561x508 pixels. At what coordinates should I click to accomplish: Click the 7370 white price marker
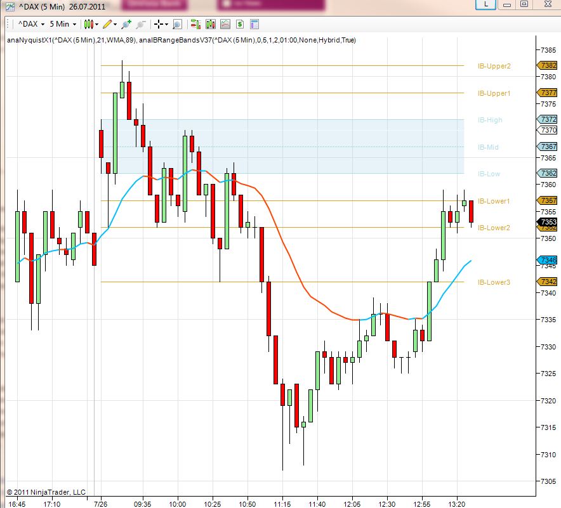click(x=548, y=130)
